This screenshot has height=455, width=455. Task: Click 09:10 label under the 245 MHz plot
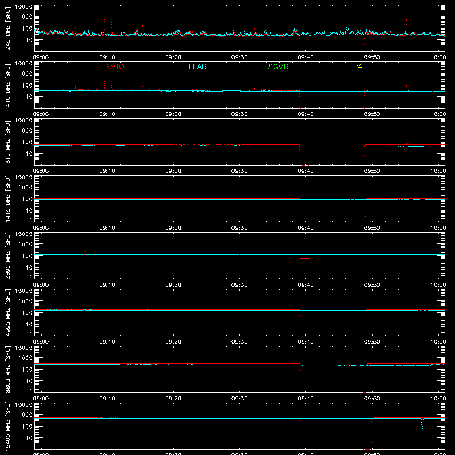pyautogui.click(x=107, y=57)
